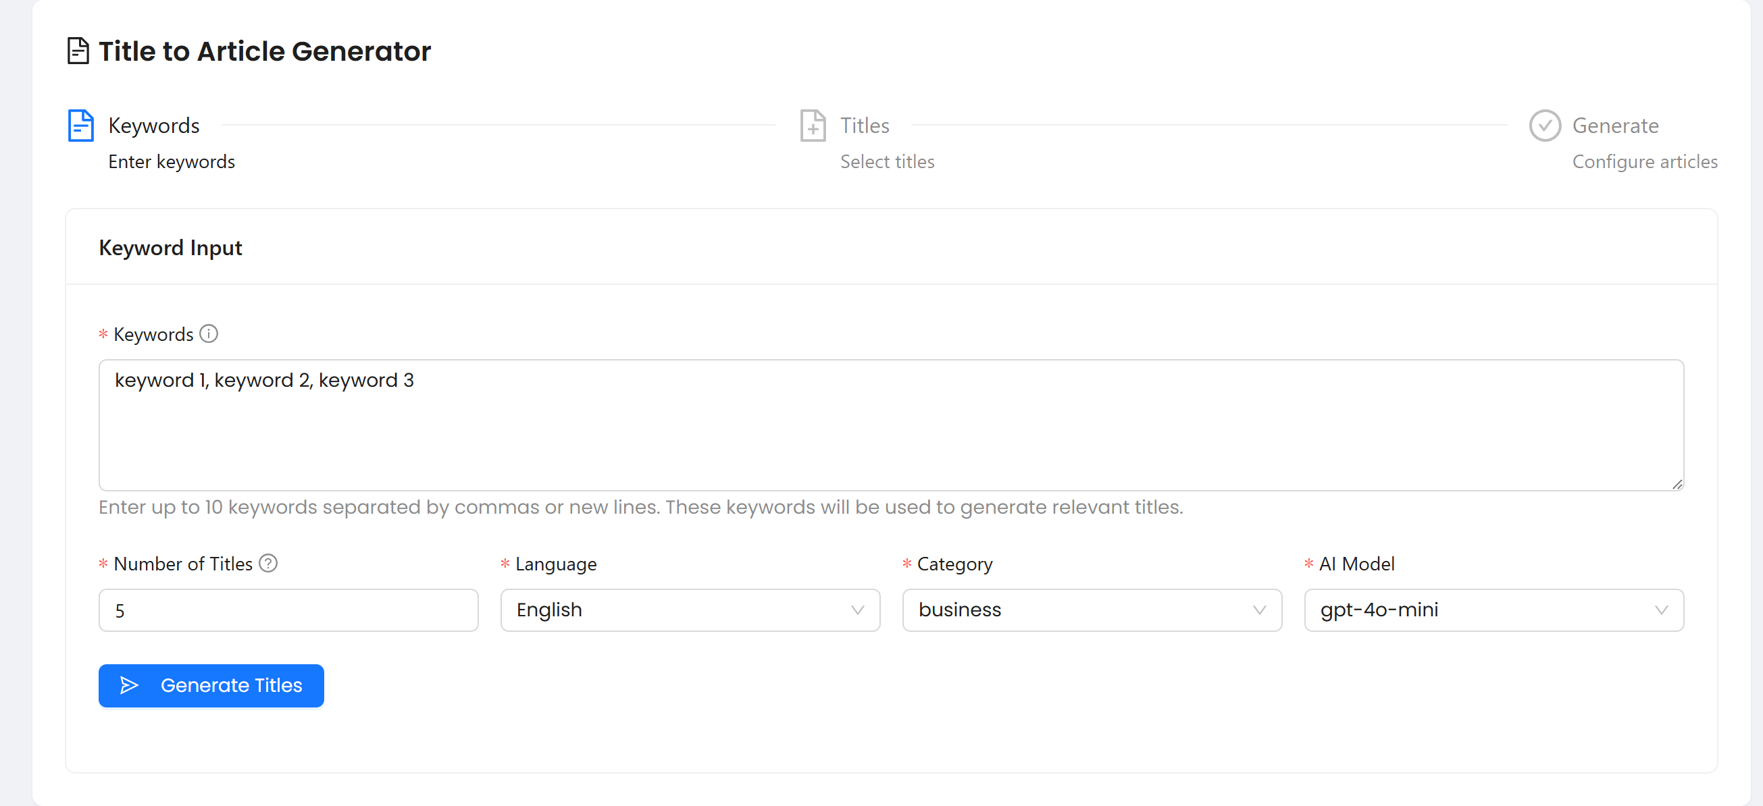Click the Generate step checkmark circle icon
Viewport: 1763px width, 806px height.
pyautogui.click(x=1544, y=125)
